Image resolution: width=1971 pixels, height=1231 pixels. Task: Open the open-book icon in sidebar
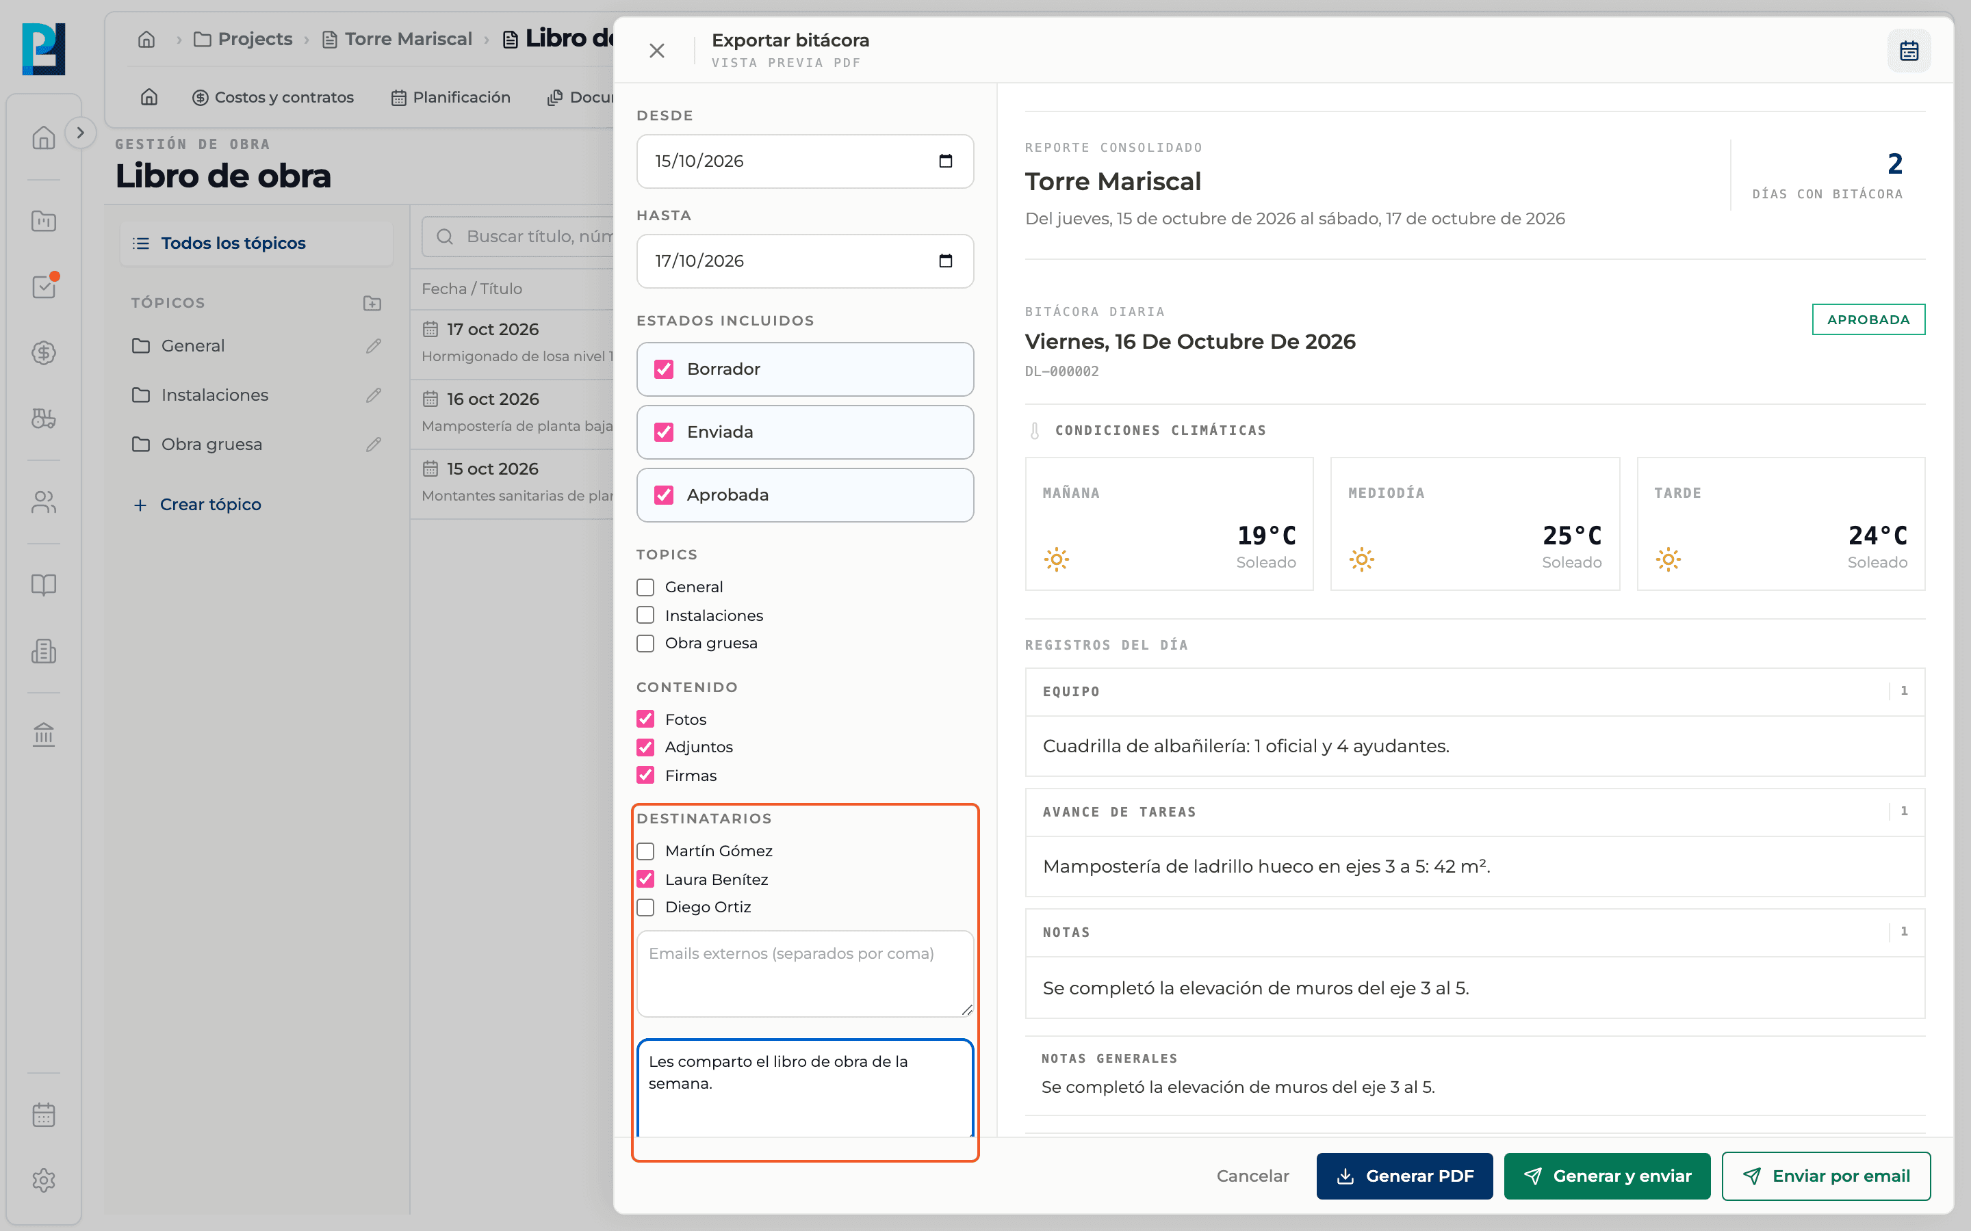pos(43,585)
